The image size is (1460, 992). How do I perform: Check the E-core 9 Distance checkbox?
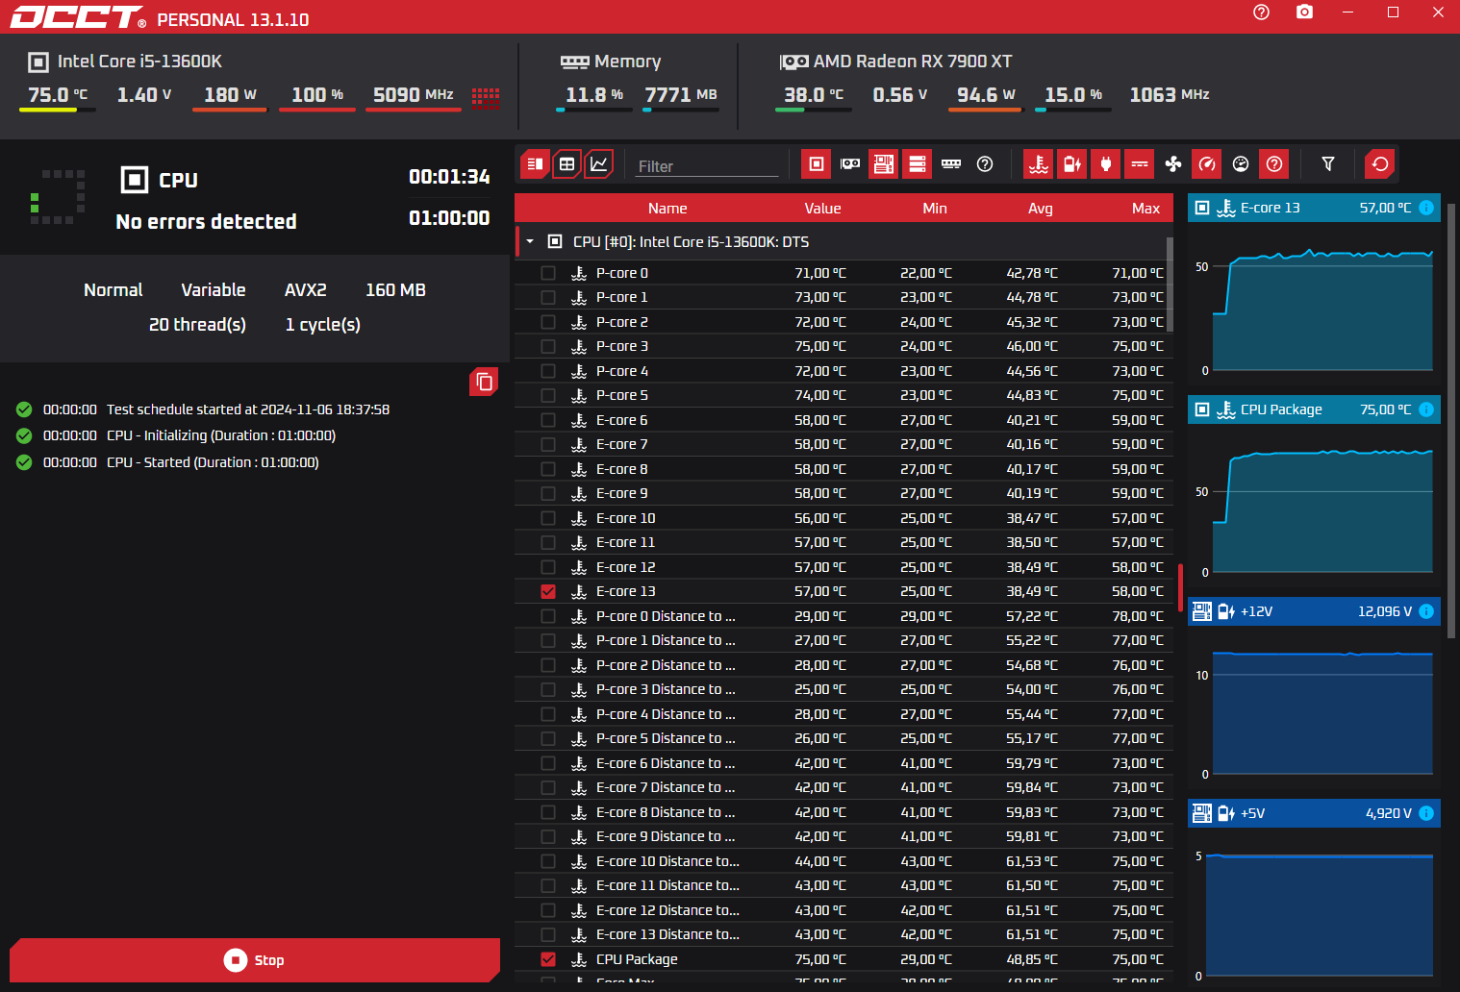click(x=548, y=836)
